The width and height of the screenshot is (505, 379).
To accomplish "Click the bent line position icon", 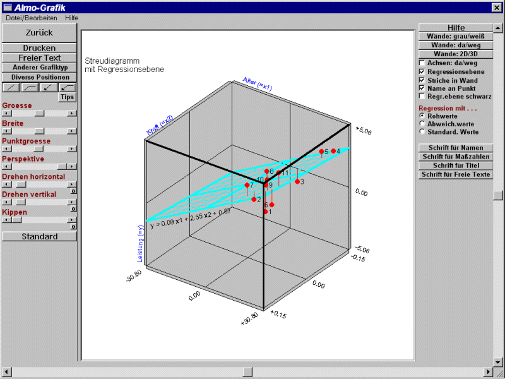I will (30, 87).
